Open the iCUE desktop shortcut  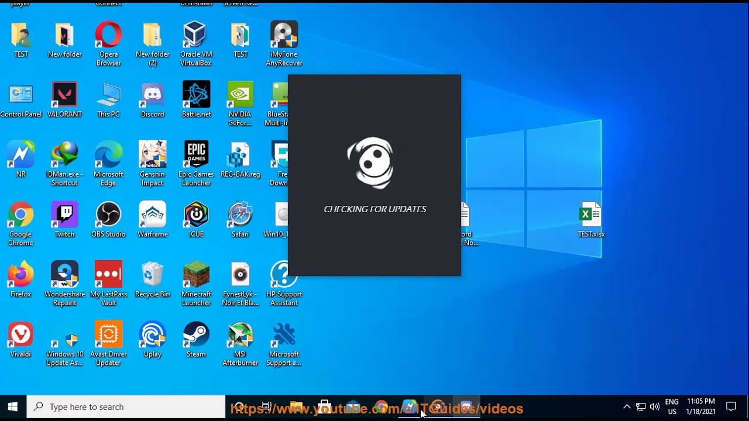[x=196, y=220]
